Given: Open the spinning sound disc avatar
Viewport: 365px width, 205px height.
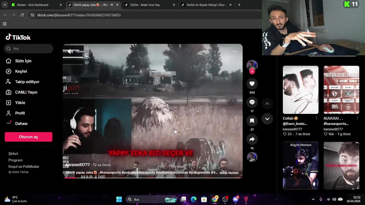Looking at the screenshot, I should [252, 157].
